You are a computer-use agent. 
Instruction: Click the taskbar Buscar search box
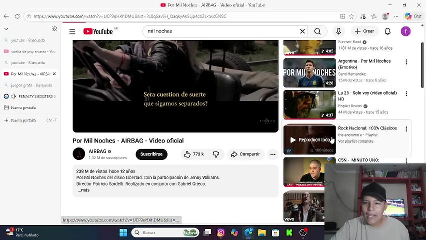tap(165, 232)
